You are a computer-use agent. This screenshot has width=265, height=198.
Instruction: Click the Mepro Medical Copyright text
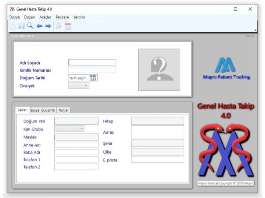(225, 183)
